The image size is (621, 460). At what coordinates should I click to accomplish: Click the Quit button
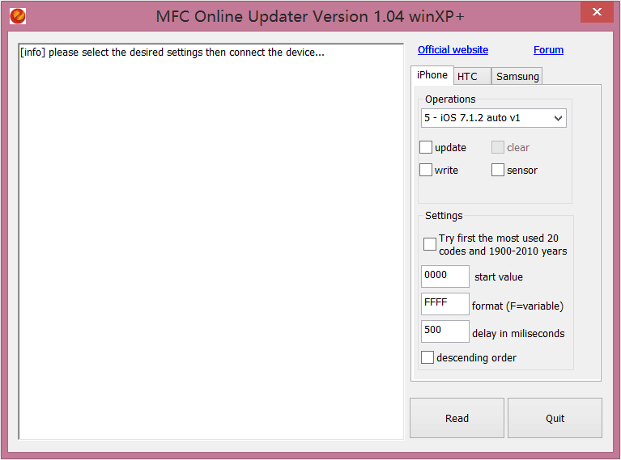[555, 418]
